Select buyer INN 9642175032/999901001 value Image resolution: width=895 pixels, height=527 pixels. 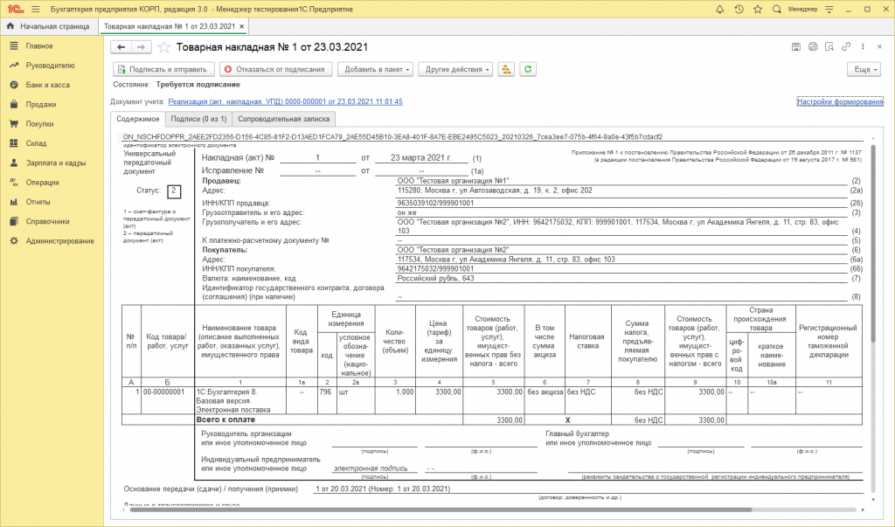click(435, 269)
